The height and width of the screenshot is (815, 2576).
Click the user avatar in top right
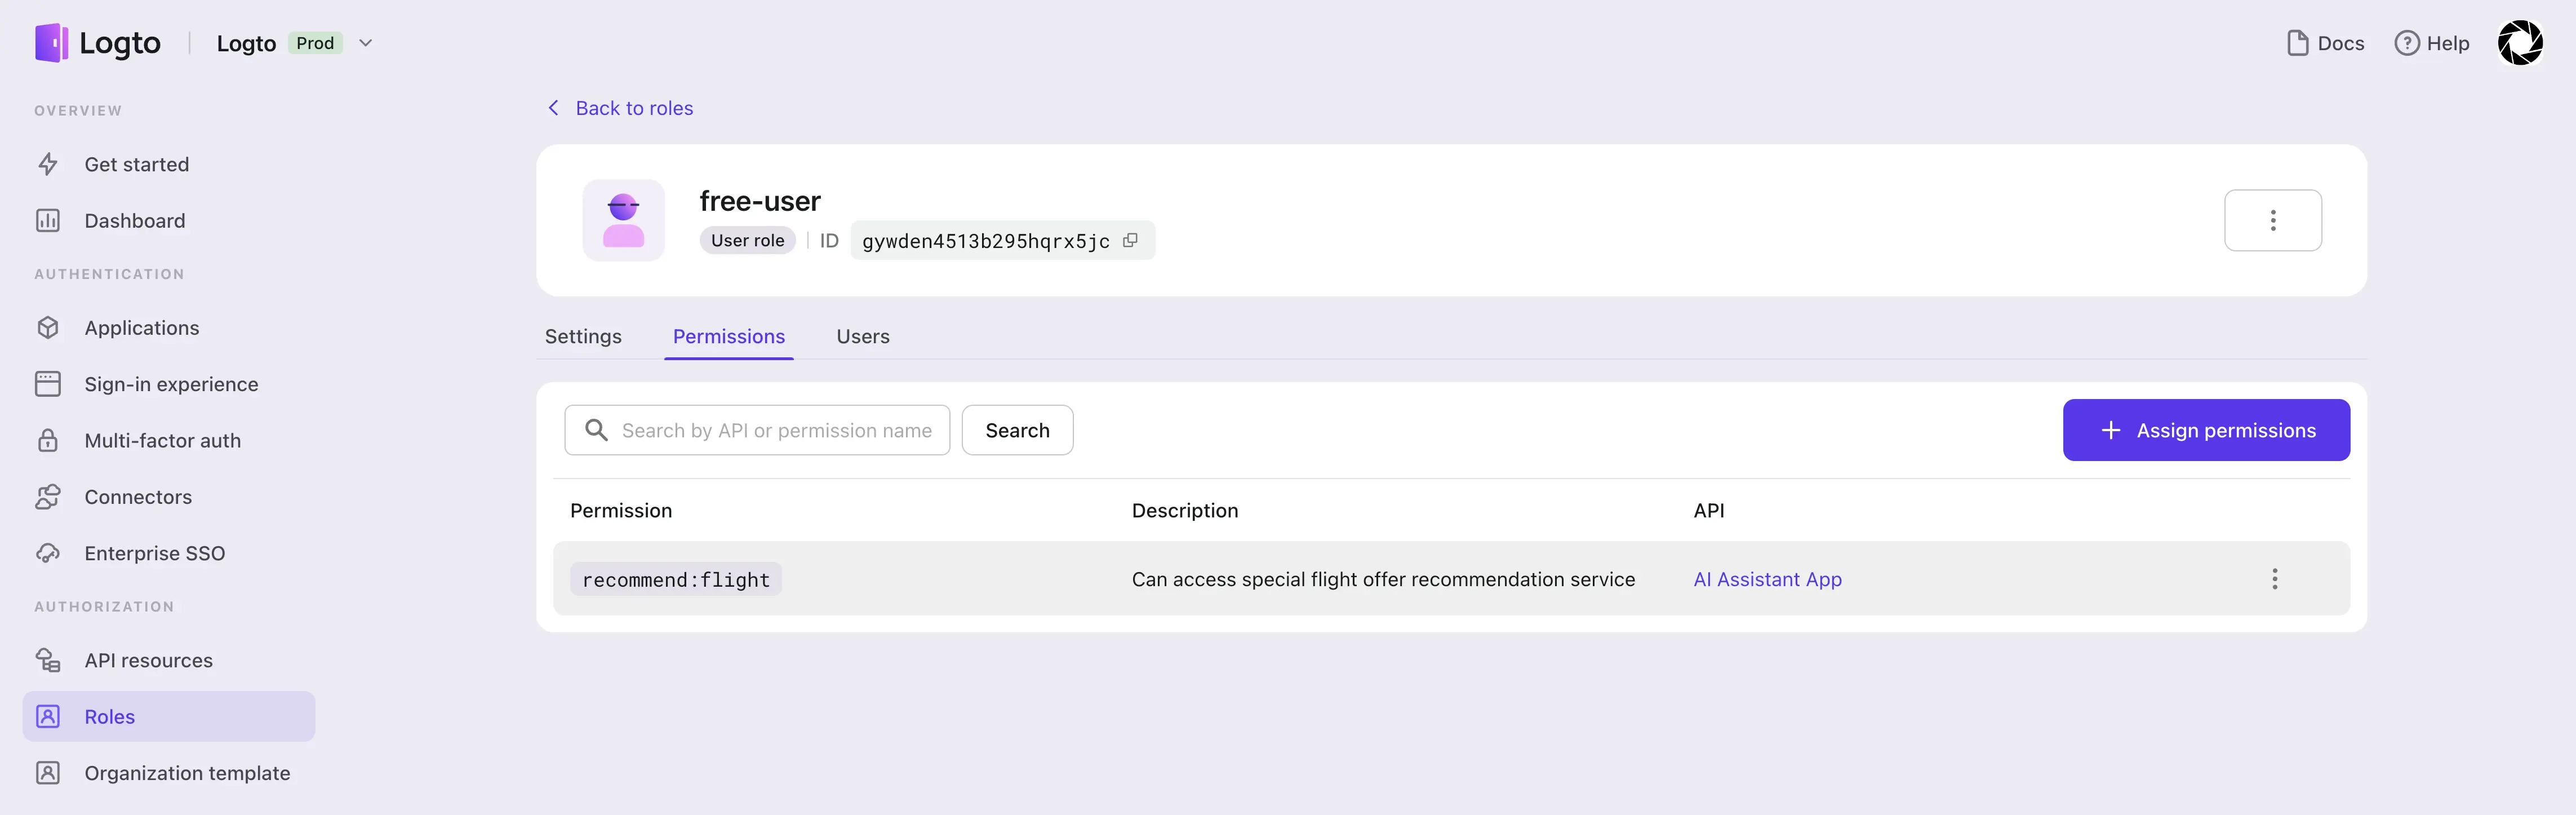pos(2520,43)
